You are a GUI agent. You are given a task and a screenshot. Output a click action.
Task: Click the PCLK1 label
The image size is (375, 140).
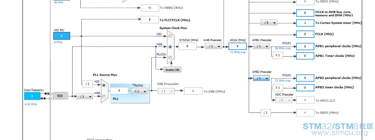click(287, 43)
